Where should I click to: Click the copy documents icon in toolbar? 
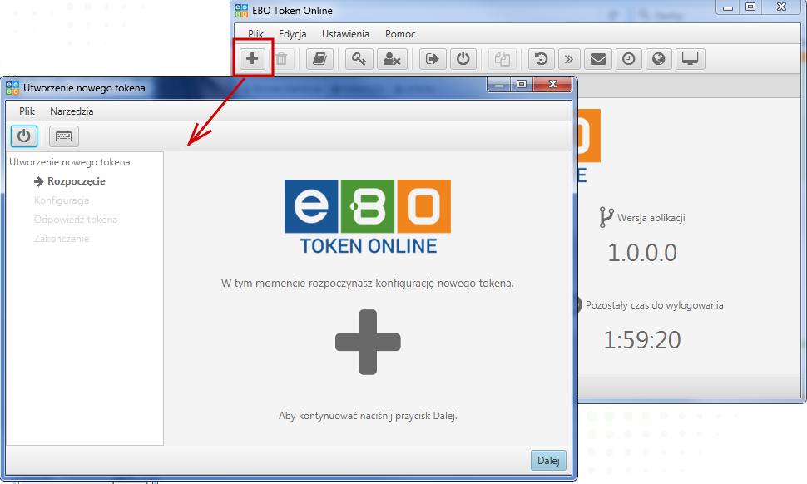click(x=503, y=59)
